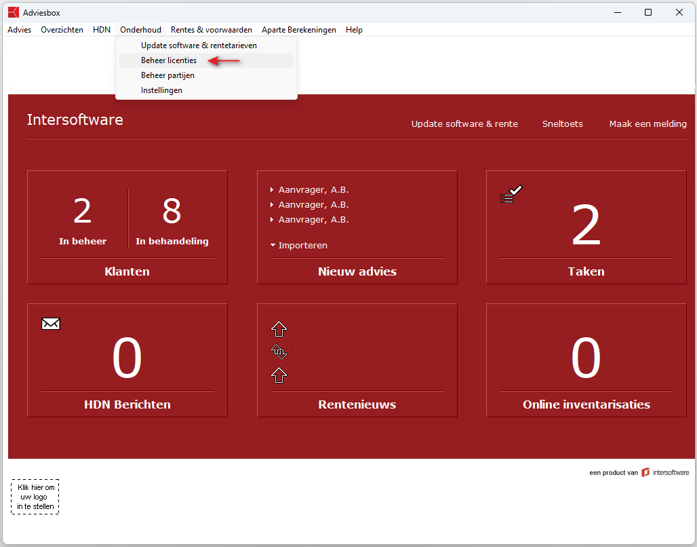Click the Intersoftware heading text
697x547 pixels.
tap(75, 119)
